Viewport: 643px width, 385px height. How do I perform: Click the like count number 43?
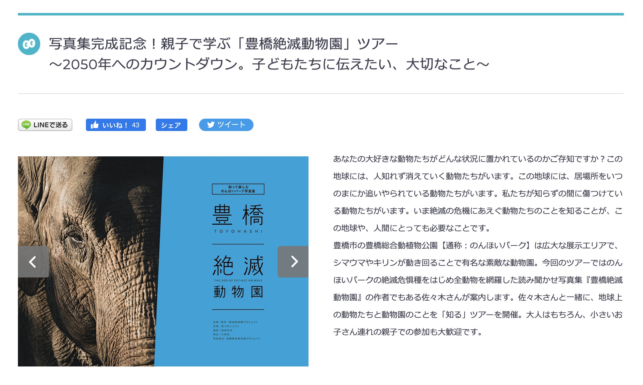[x=135, y=125]
